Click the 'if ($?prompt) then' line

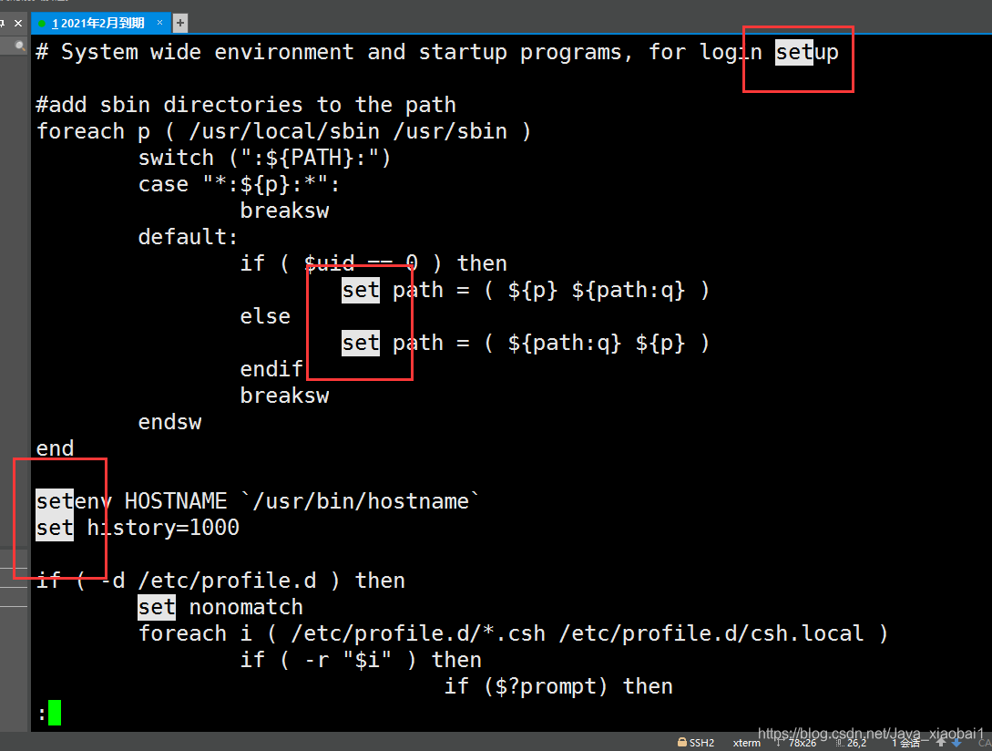click(558, 686)
